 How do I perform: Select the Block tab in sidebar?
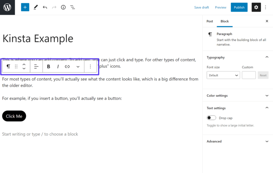tap(224, 21)
